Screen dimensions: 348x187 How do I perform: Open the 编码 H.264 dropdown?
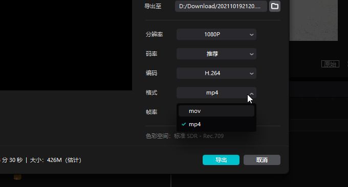216,73
